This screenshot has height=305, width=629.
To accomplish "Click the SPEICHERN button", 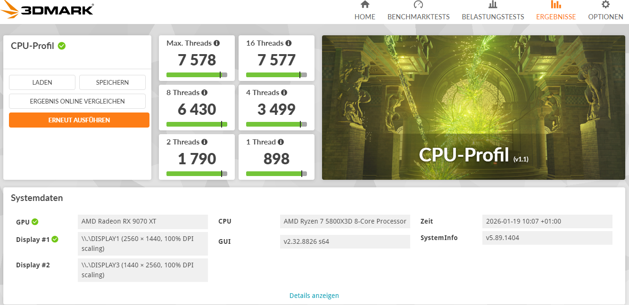I will 112,82.
